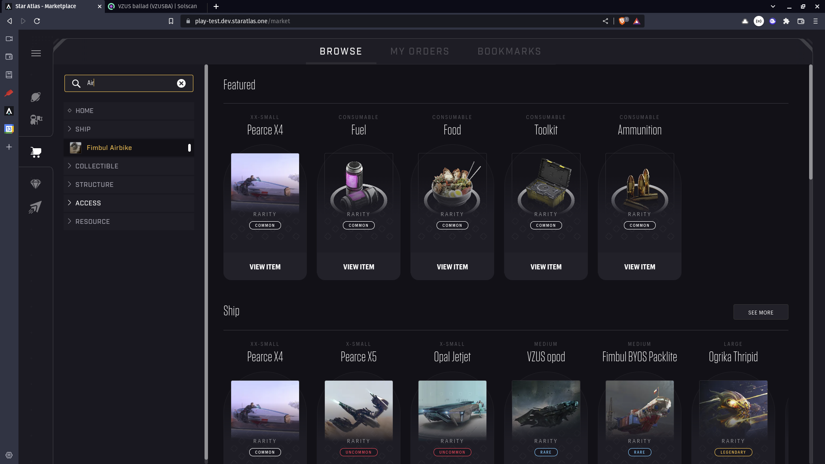
Task: Go back to previous page
Action: [x=9, y=21]
